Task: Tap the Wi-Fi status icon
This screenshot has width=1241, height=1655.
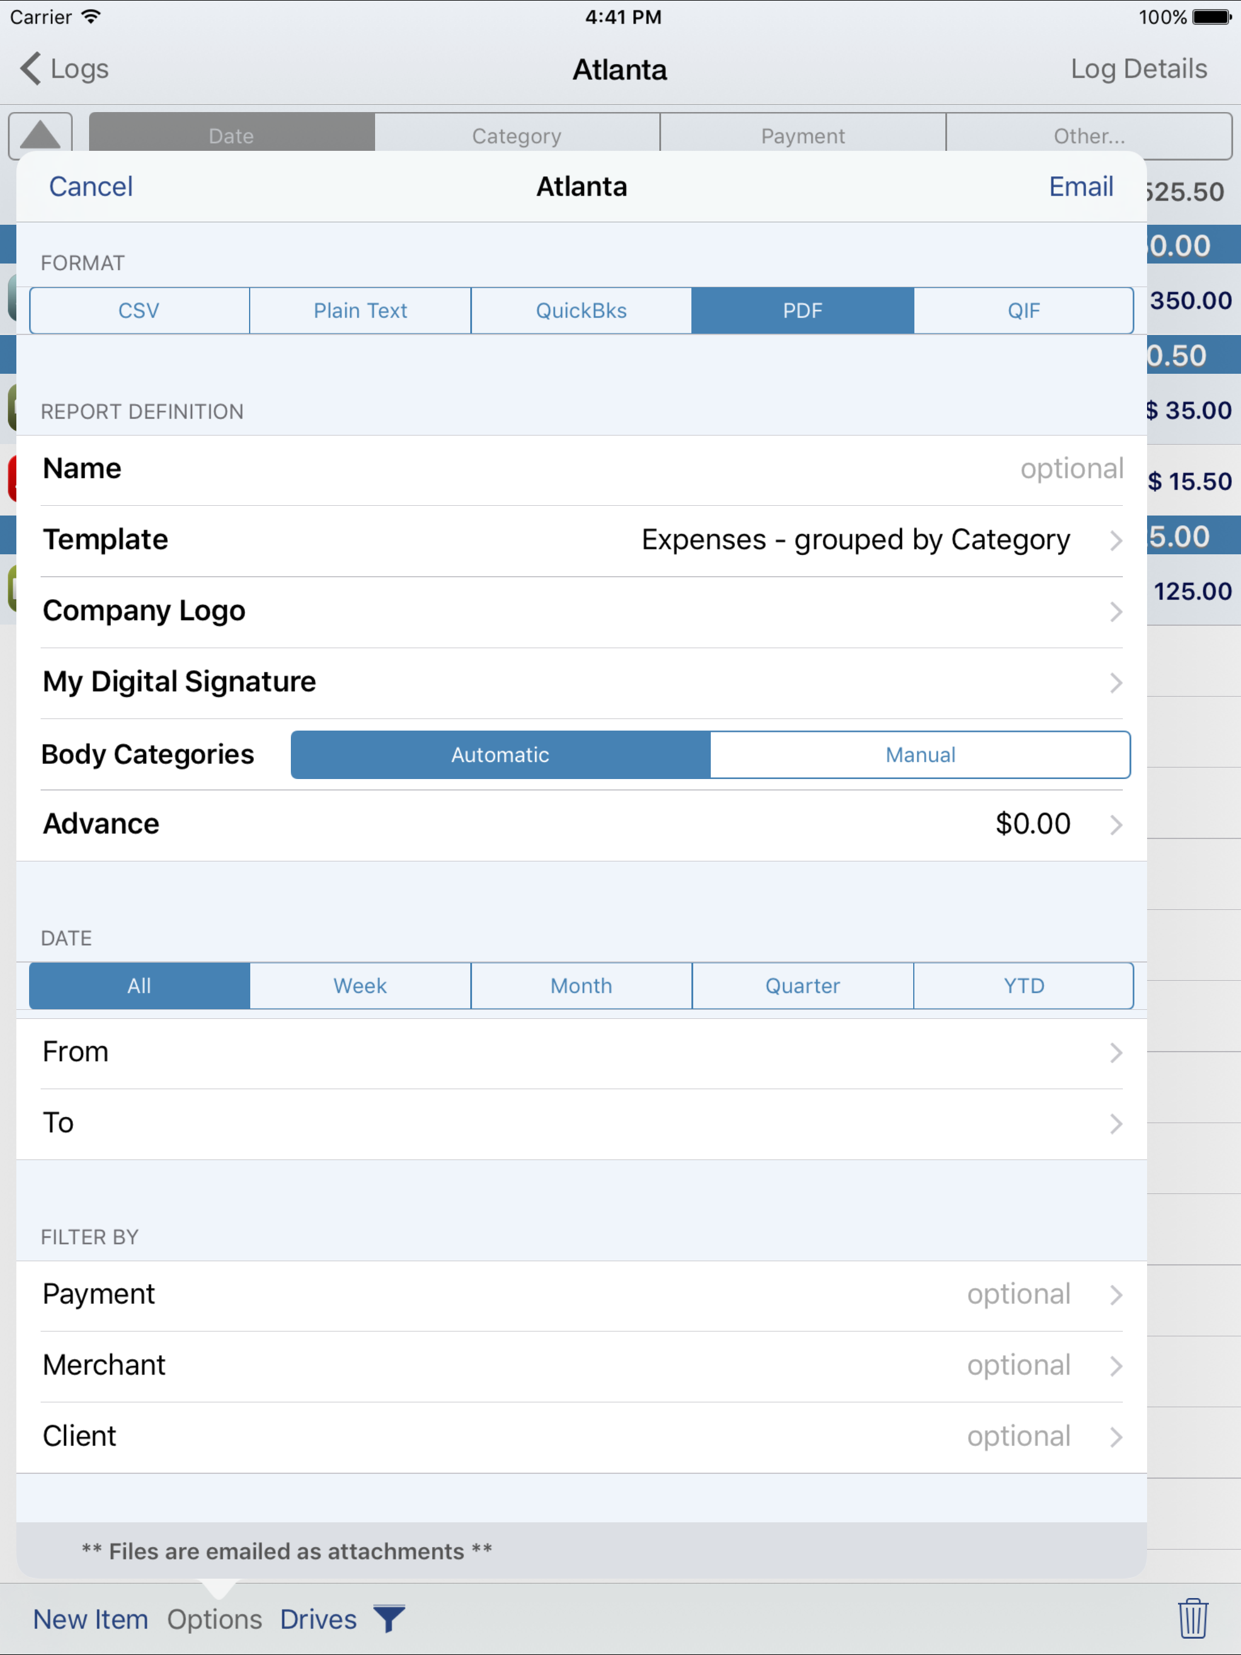Action: tap(90, 16)
